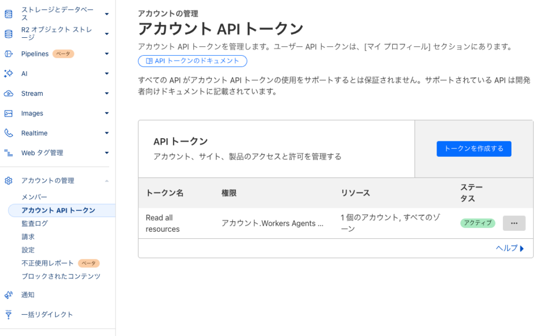Click the Stream cloud icon

pyautogui.click(x=9, y=94)
